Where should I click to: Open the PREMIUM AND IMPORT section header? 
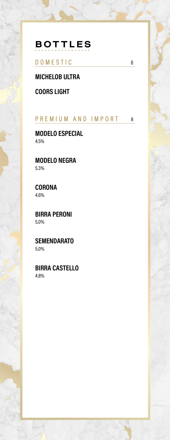coord(77,119)
